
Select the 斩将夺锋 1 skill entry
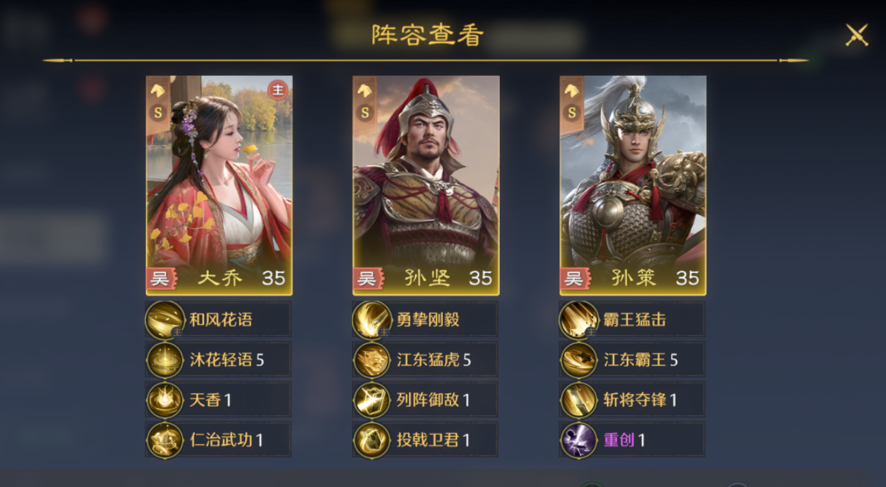(x=633, y=400)
